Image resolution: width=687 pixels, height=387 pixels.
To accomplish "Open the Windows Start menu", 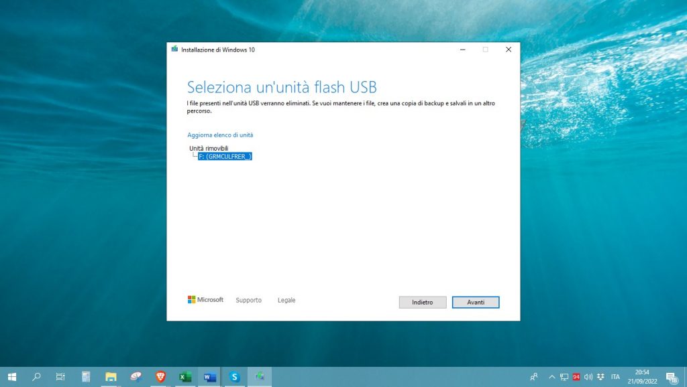I will click(x=12, y=377).
